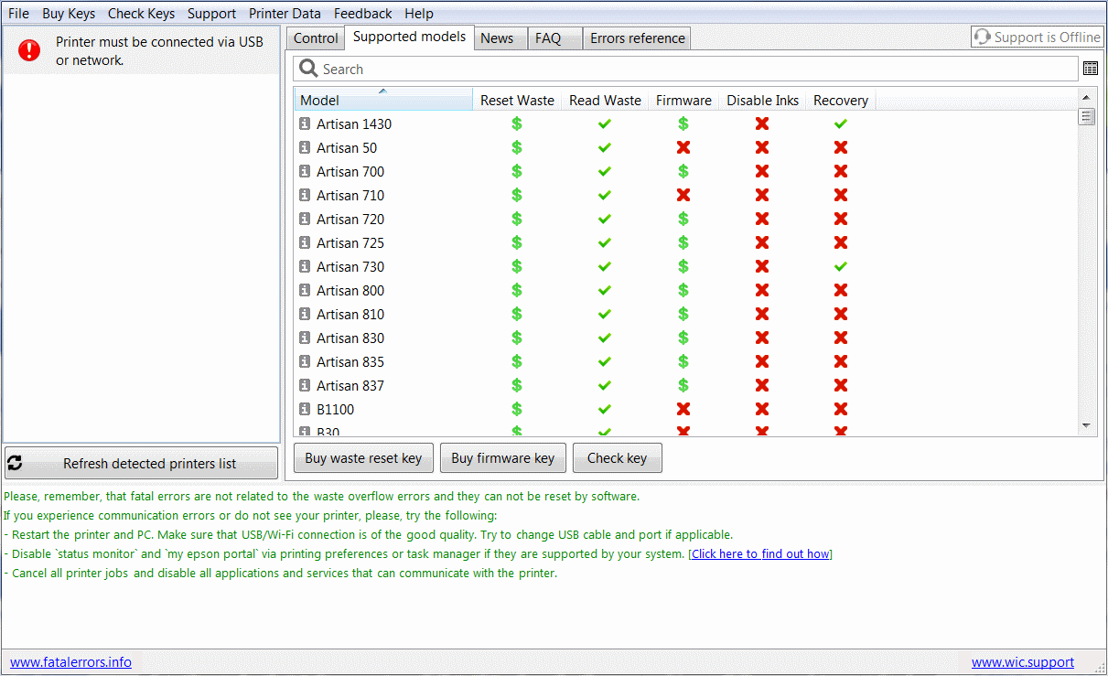Refresh detected printers list
The height and width of the screenshot is (676, 1108).
click(141, 464)
